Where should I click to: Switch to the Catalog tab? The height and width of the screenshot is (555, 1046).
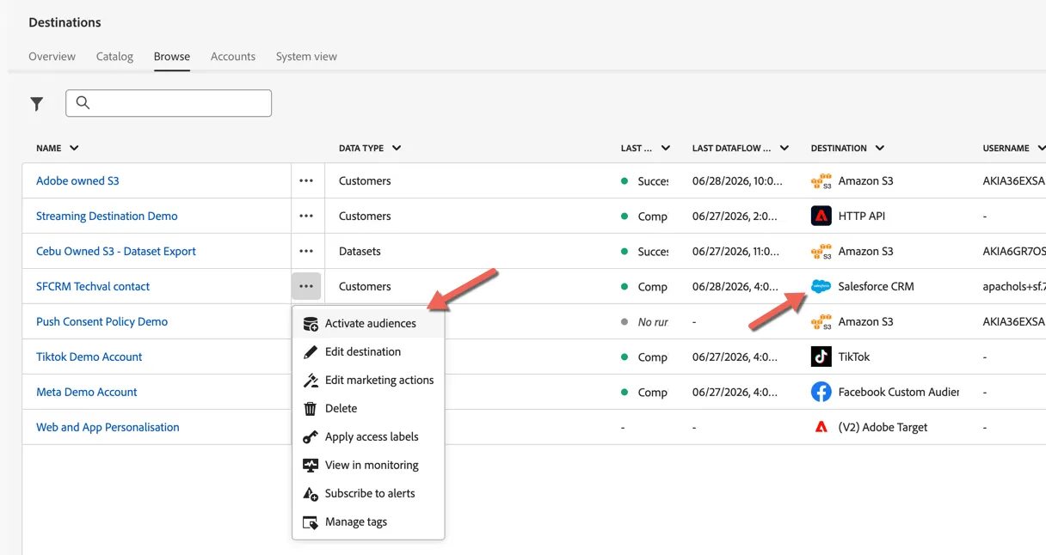click(x=114, y=57)
